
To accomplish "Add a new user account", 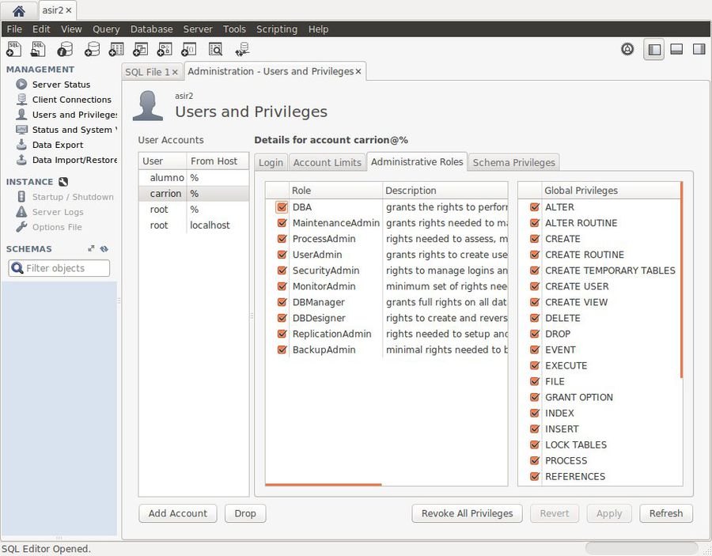I will pos(177,513).
